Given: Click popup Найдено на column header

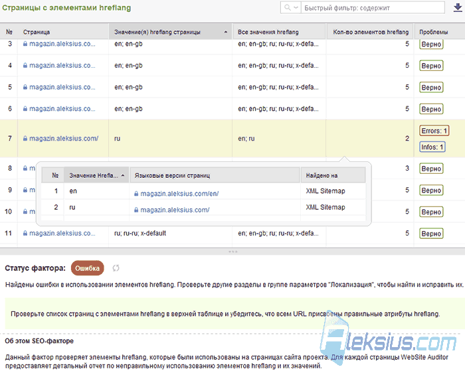Looking at the screenshot, I should coord(333,175).
